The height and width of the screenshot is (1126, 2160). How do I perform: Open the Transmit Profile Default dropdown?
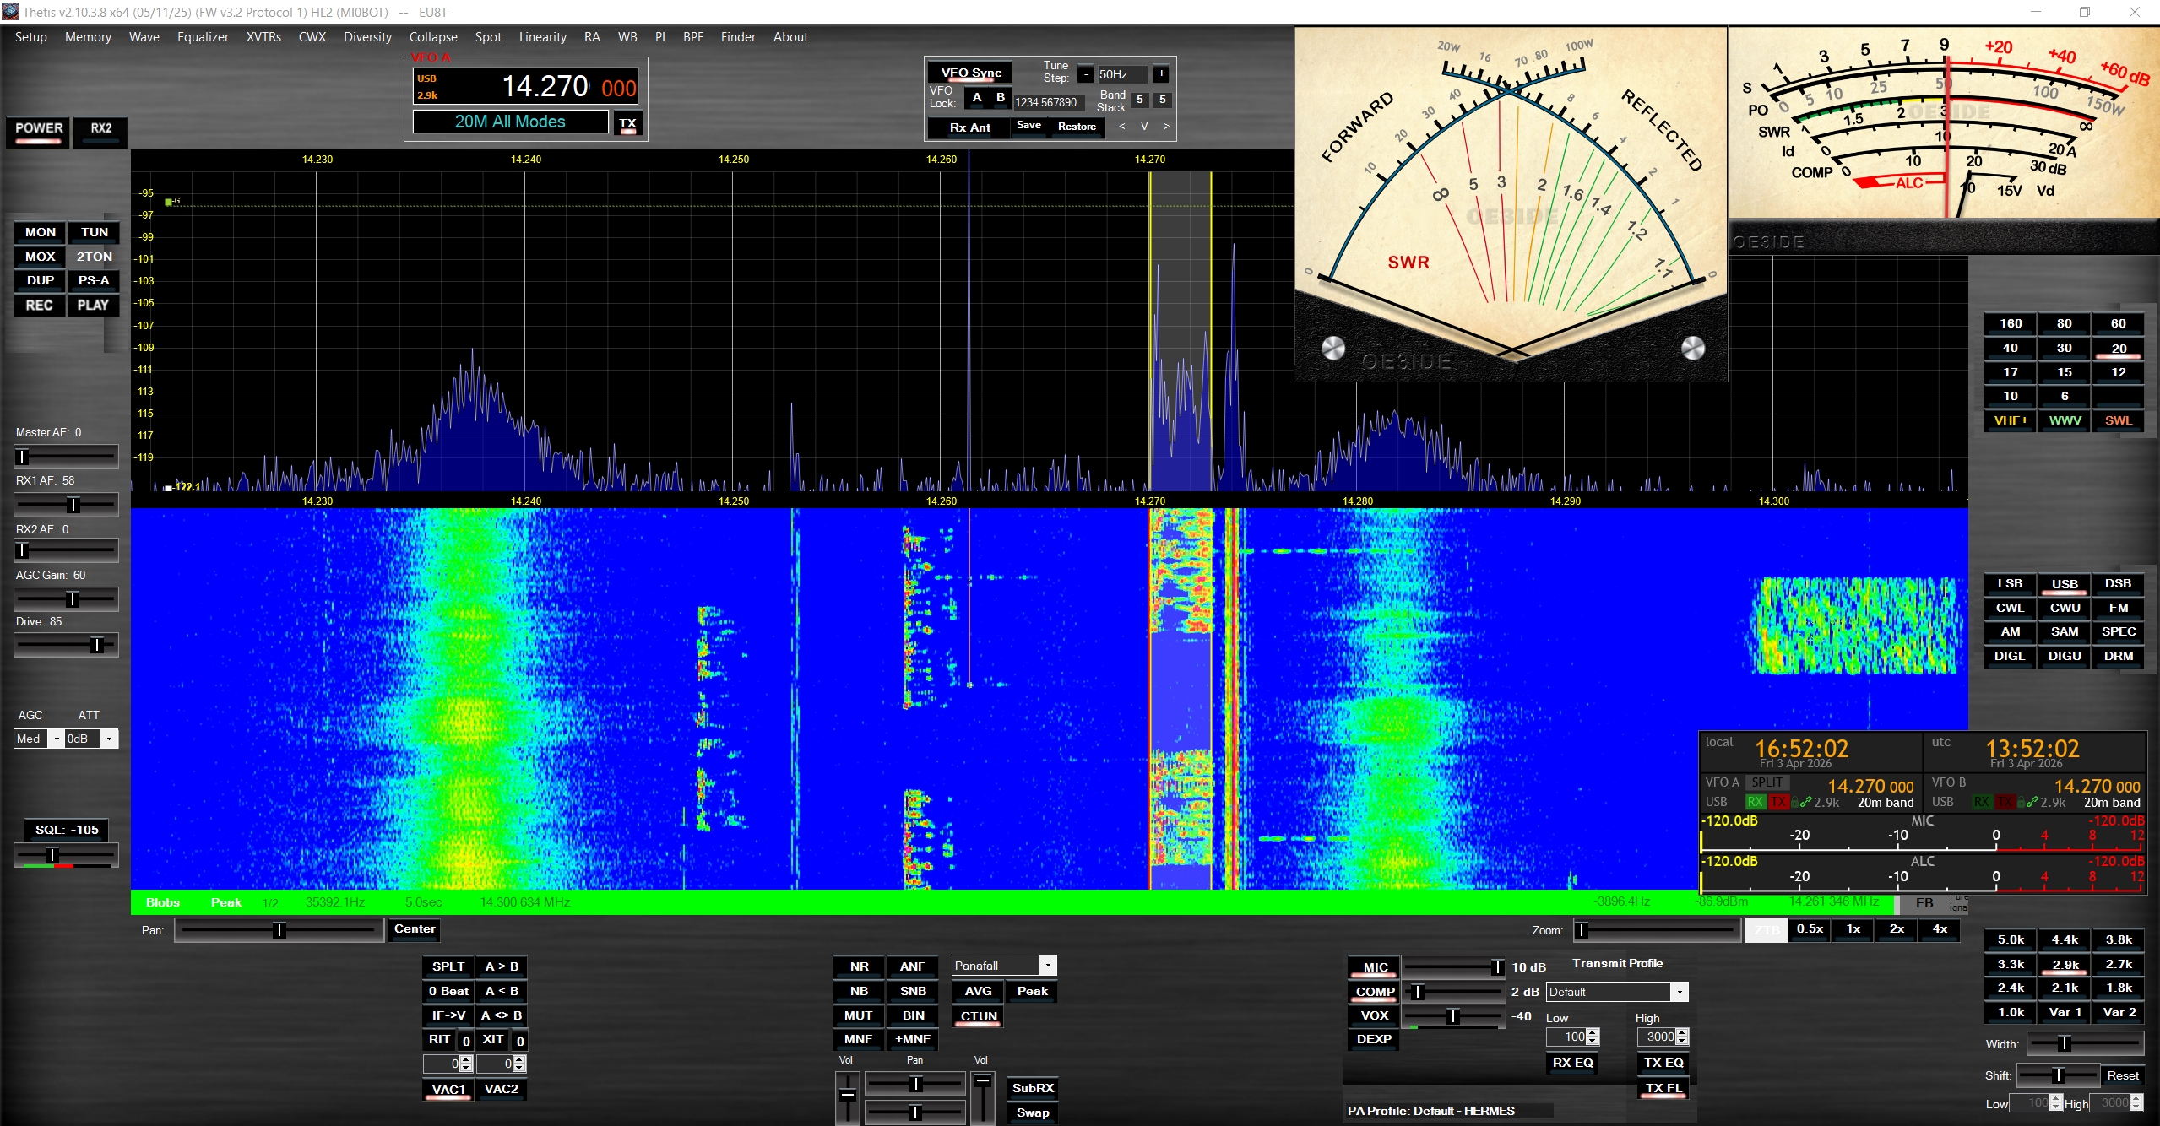tap(1679, 992)
